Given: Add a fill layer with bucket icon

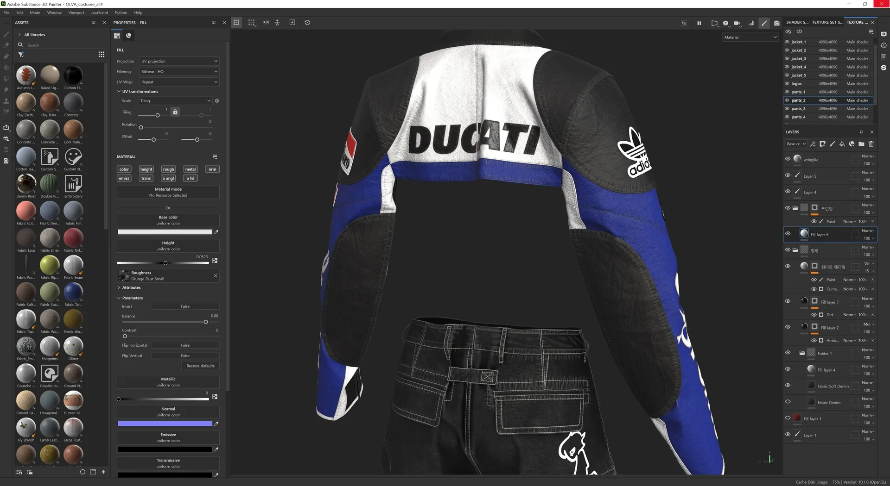Looking at the screenshot, I should pos(842,144).
